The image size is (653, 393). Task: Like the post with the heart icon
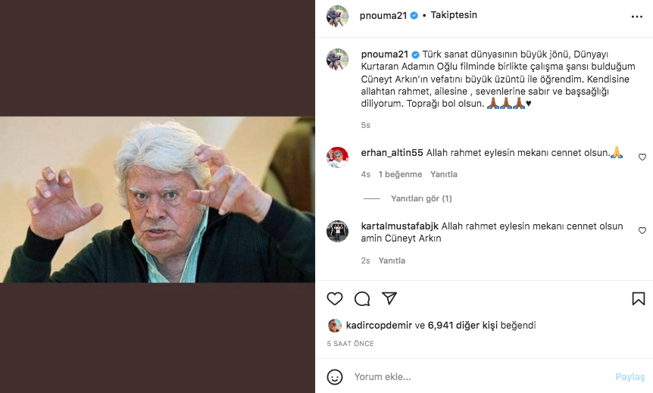point(334,298)
